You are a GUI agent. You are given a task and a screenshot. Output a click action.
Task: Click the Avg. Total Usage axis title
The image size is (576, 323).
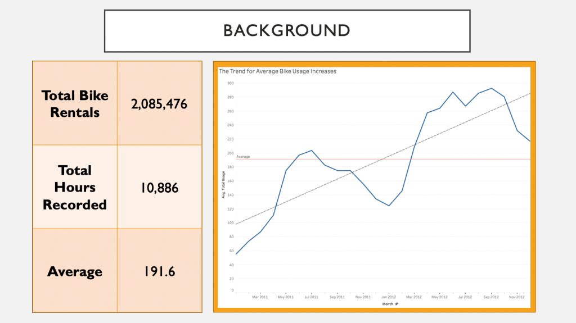223,188
